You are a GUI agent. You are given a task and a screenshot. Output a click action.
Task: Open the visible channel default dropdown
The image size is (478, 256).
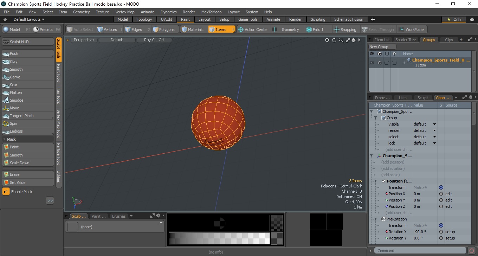click(425, 124)
